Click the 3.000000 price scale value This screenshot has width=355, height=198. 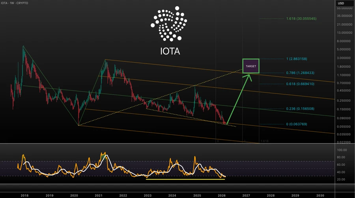[x=344, y=58]
